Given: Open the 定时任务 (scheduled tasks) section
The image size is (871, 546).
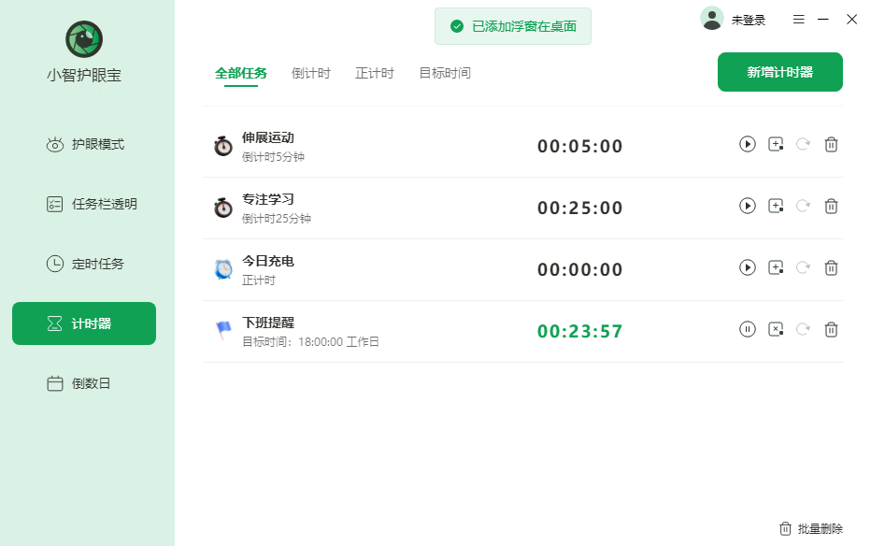Looking at the screenshot, I should [x=83, y=263].
